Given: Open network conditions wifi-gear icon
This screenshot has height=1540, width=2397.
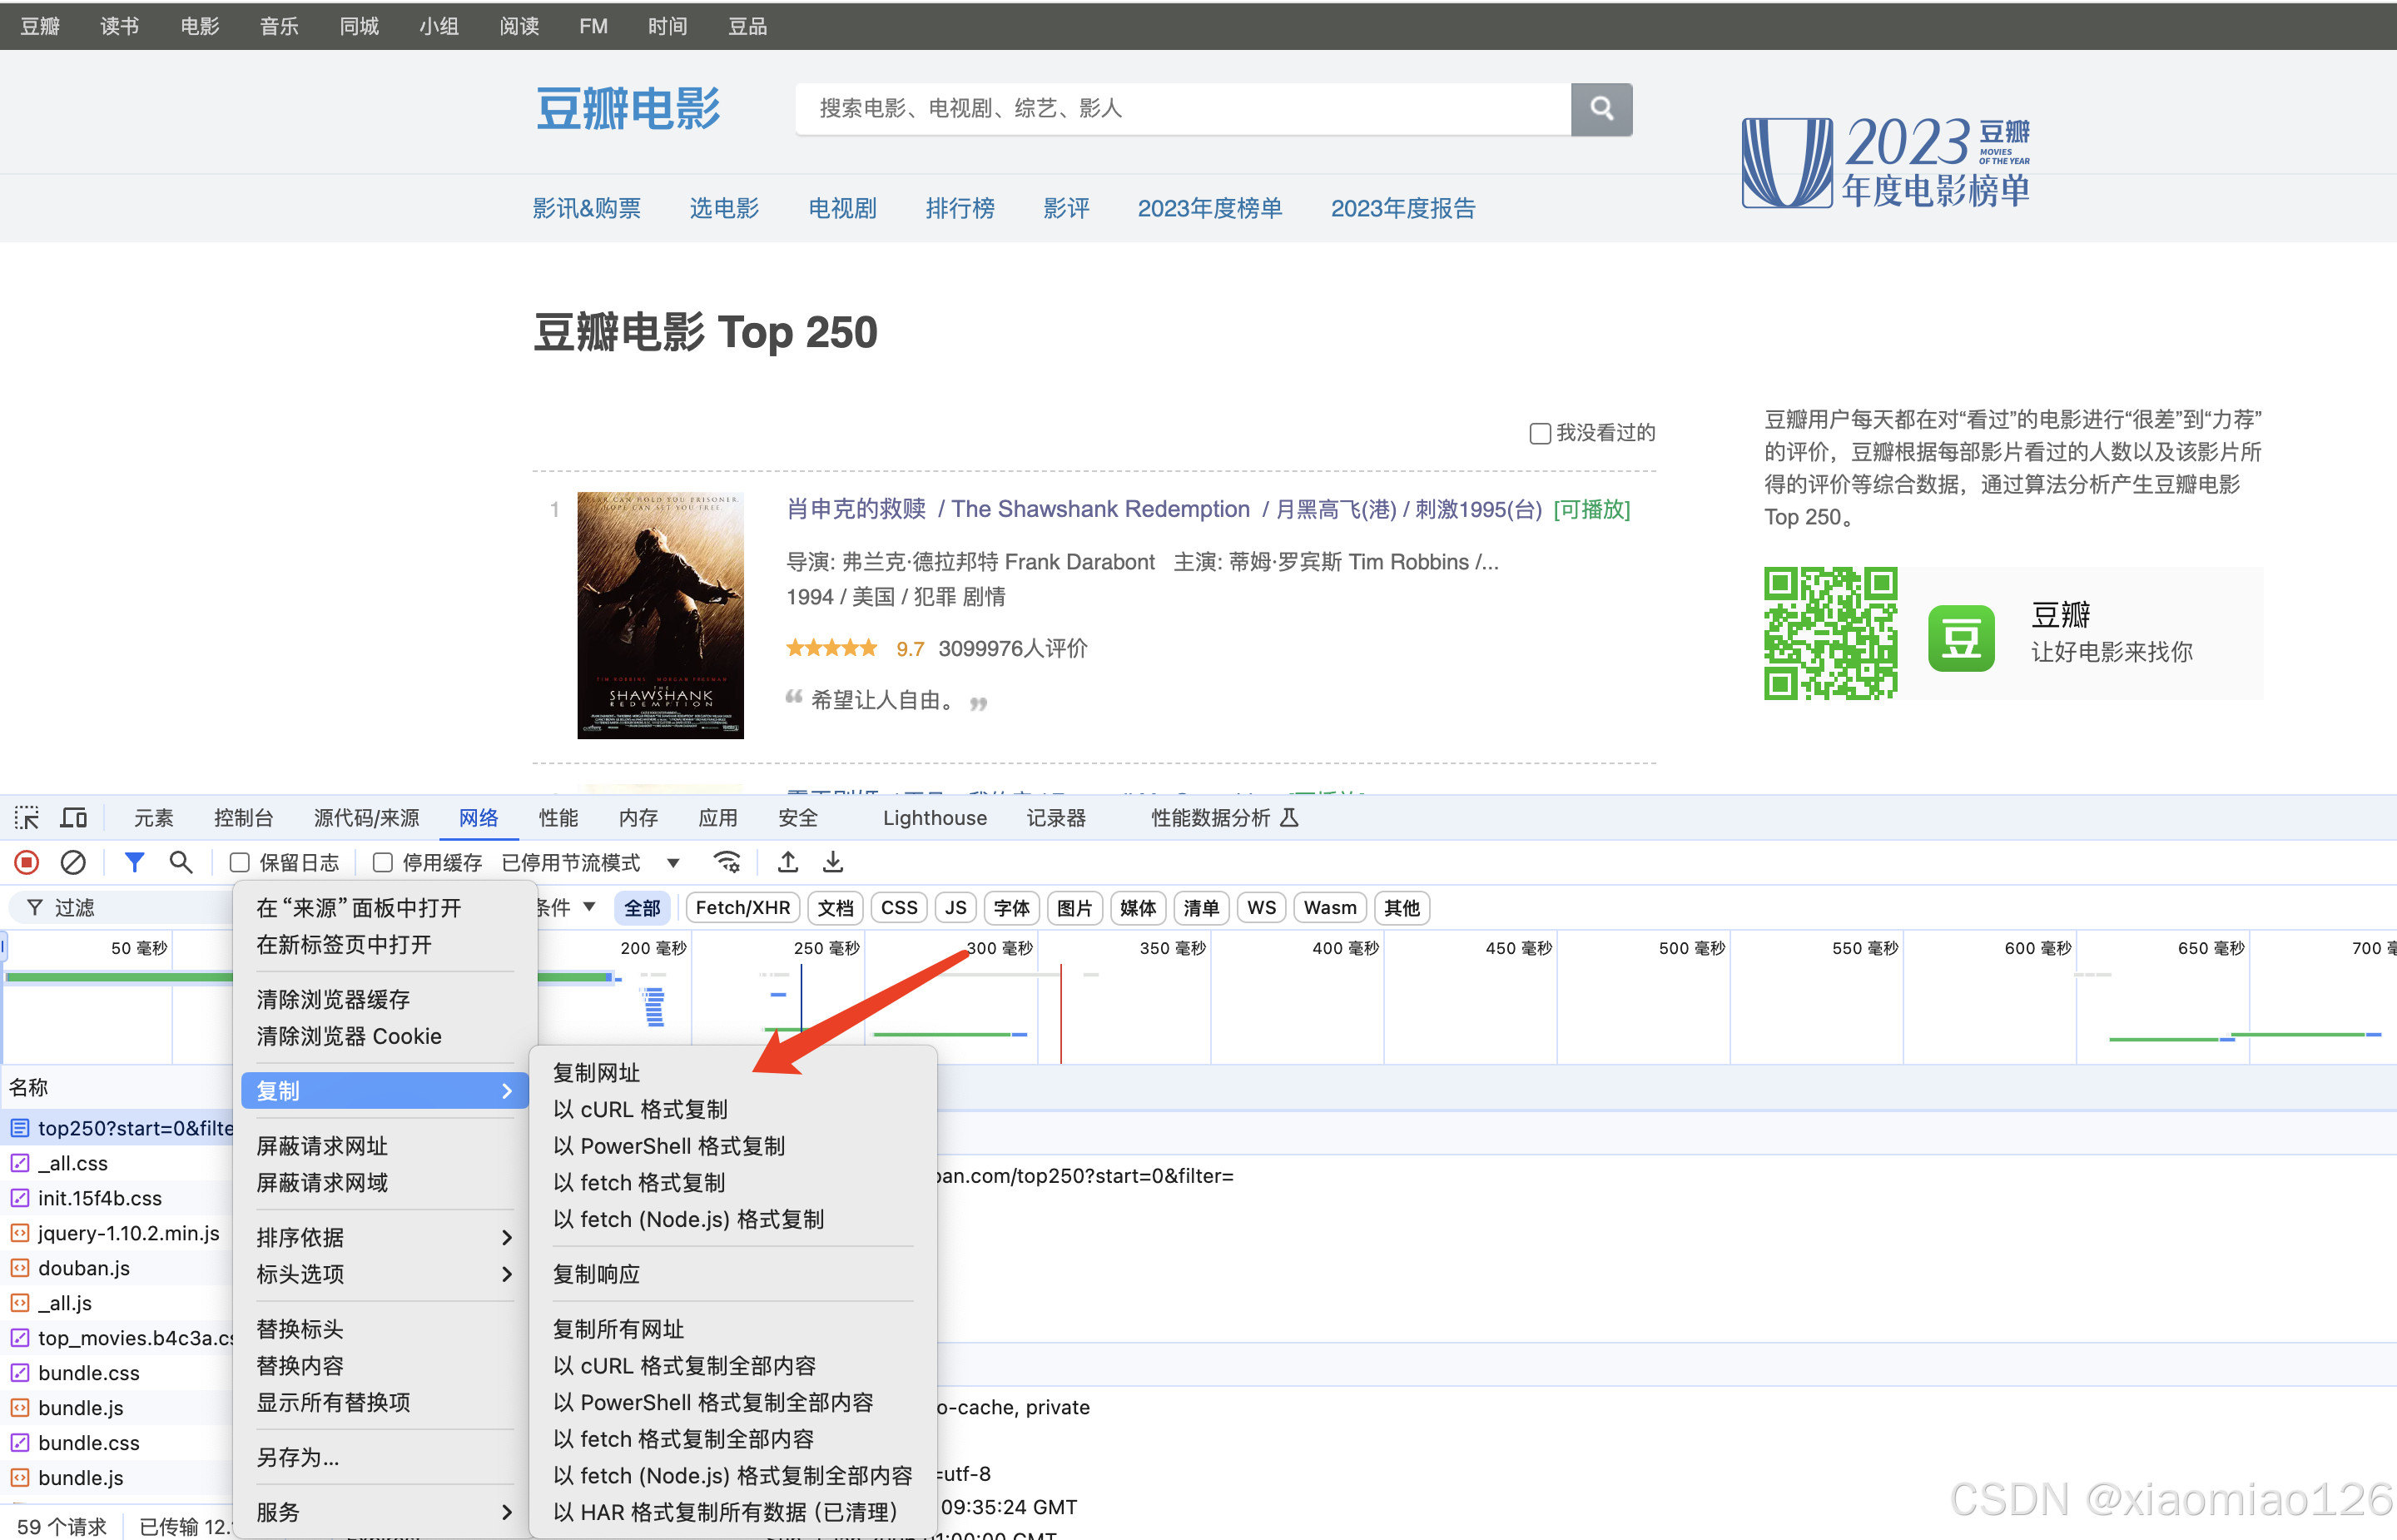Looking at the screenshot, I should click(x=727, y=862).
